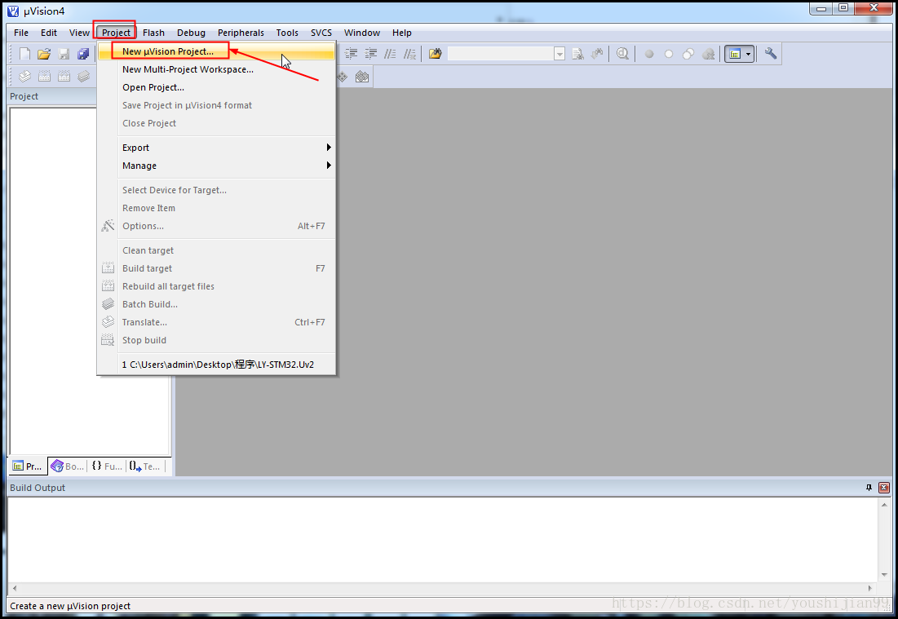898x619 pixels.
Task: Choose Open Project menu entry
Action: (x=216, y=87)
